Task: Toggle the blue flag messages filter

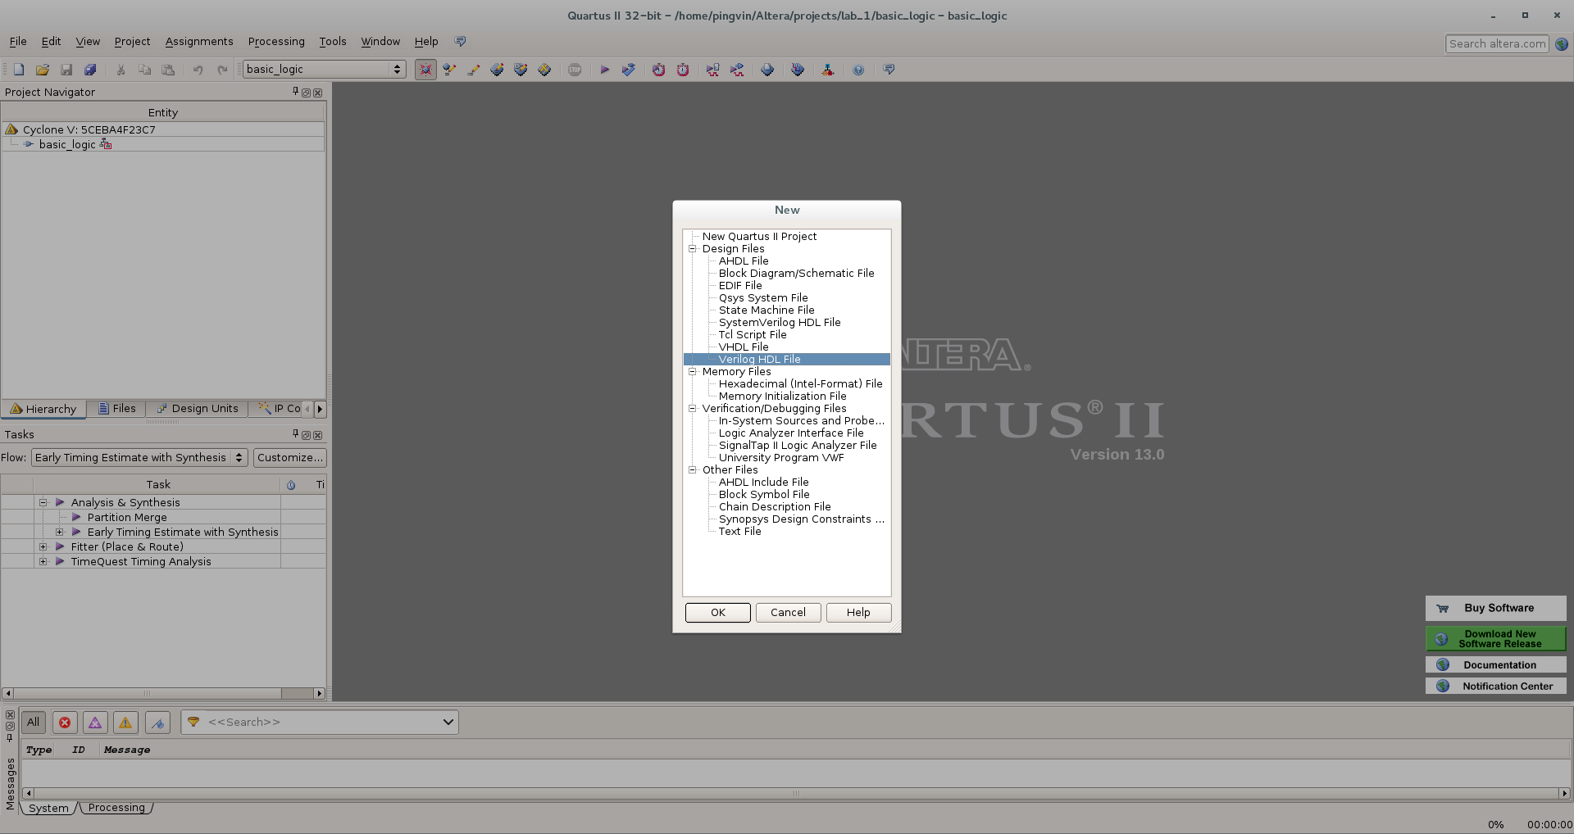Action: [157, 722]
